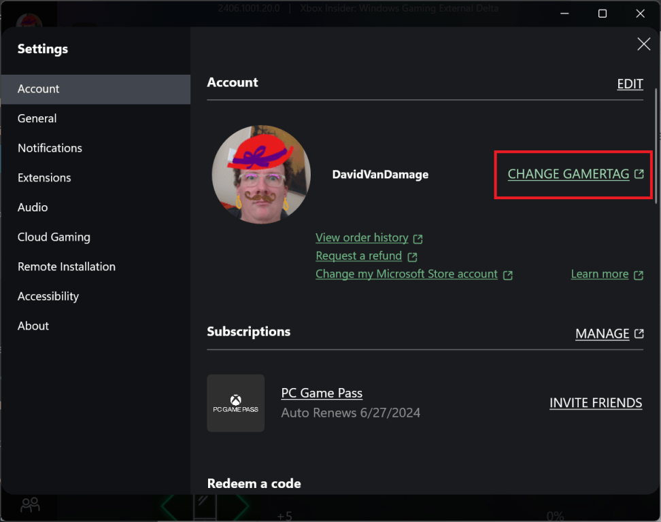Click the external link icon beside CHANGE GAMERTAG
661x522 pixels.
click(x=639, y=174)
